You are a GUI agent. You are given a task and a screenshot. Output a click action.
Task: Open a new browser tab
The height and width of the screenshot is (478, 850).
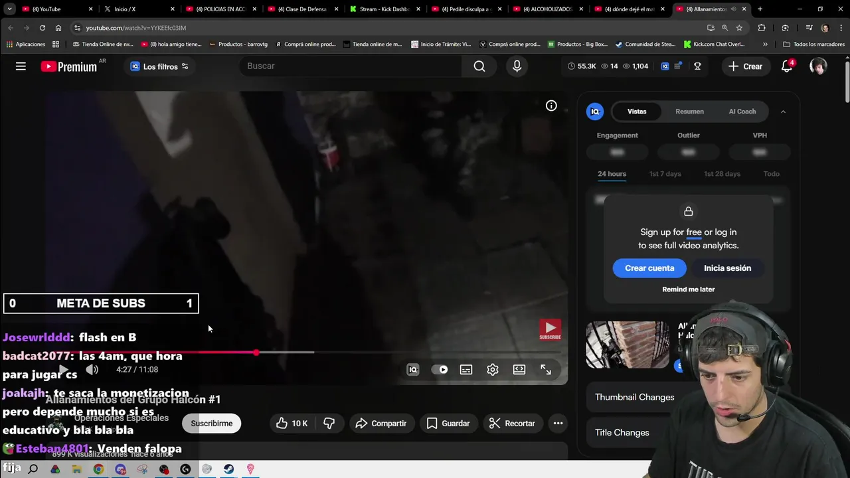point(760,9)
